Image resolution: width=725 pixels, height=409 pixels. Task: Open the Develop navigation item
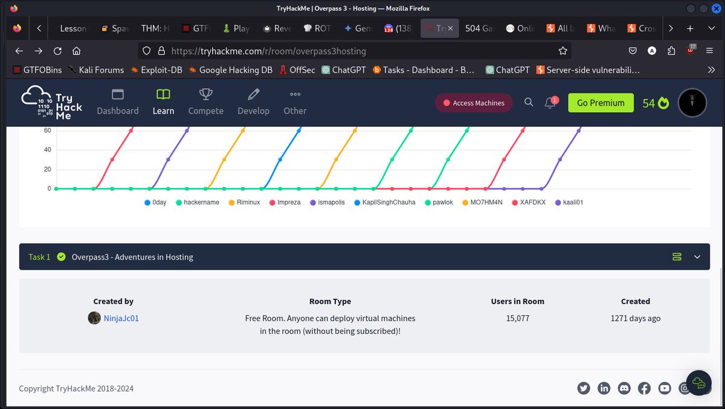[x=253, y=102]
